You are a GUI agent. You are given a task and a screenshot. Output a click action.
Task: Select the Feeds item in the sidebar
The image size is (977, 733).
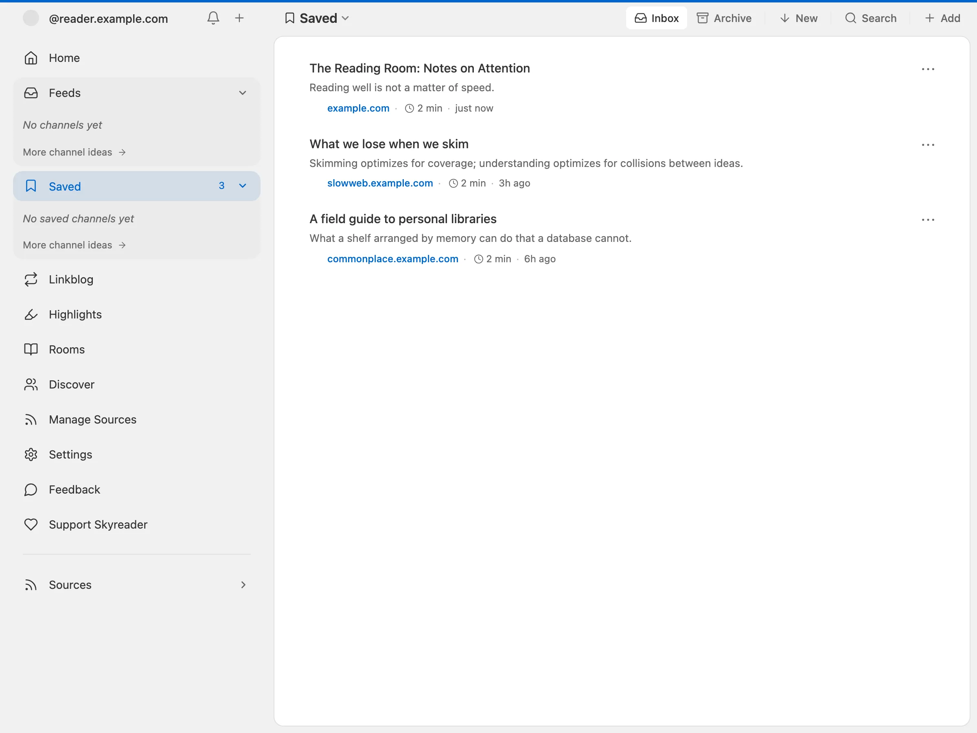[x=136, y=93]
